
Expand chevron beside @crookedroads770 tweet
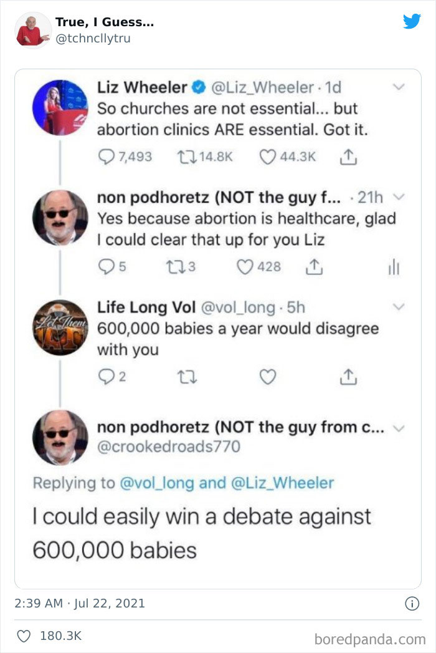[x=399, y=428]
